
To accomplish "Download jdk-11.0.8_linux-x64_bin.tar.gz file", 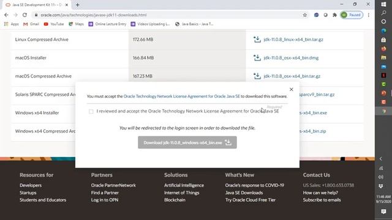I will point(293,39).
